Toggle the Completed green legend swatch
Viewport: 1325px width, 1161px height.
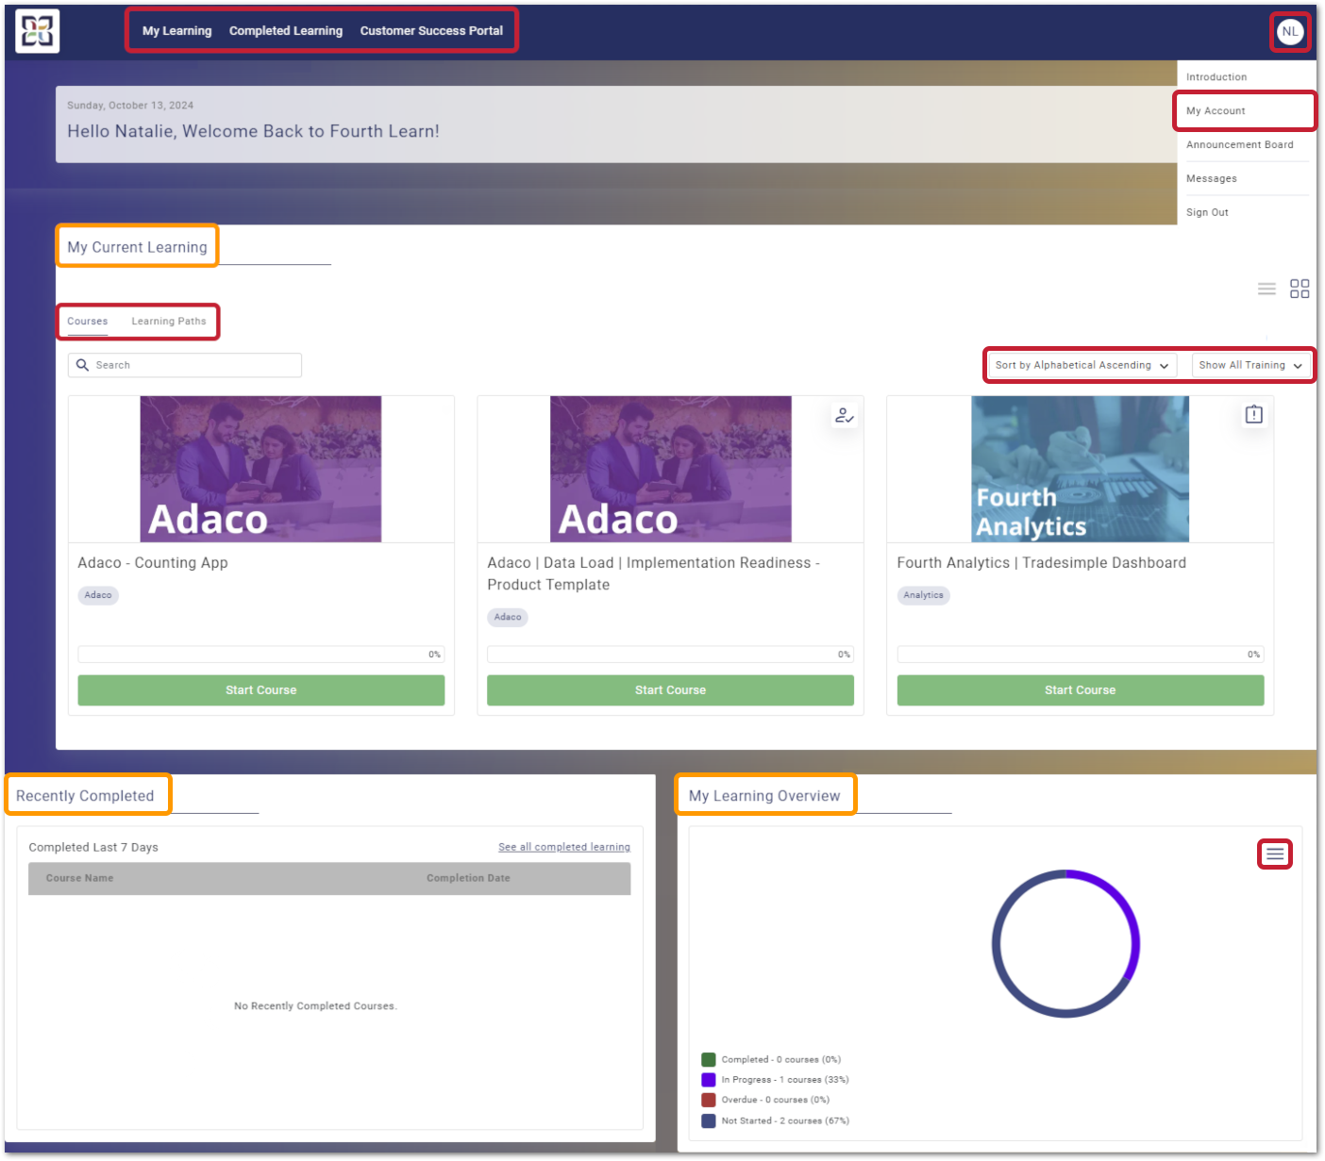[709, 1060]
